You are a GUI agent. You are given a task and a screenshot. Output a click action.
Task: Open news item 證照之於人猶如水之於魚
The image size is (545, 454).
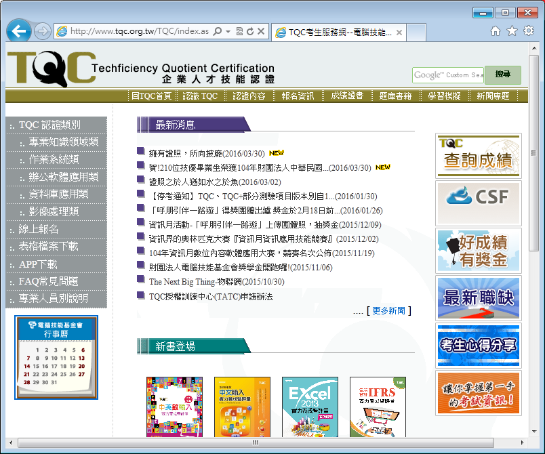[215, 182]
